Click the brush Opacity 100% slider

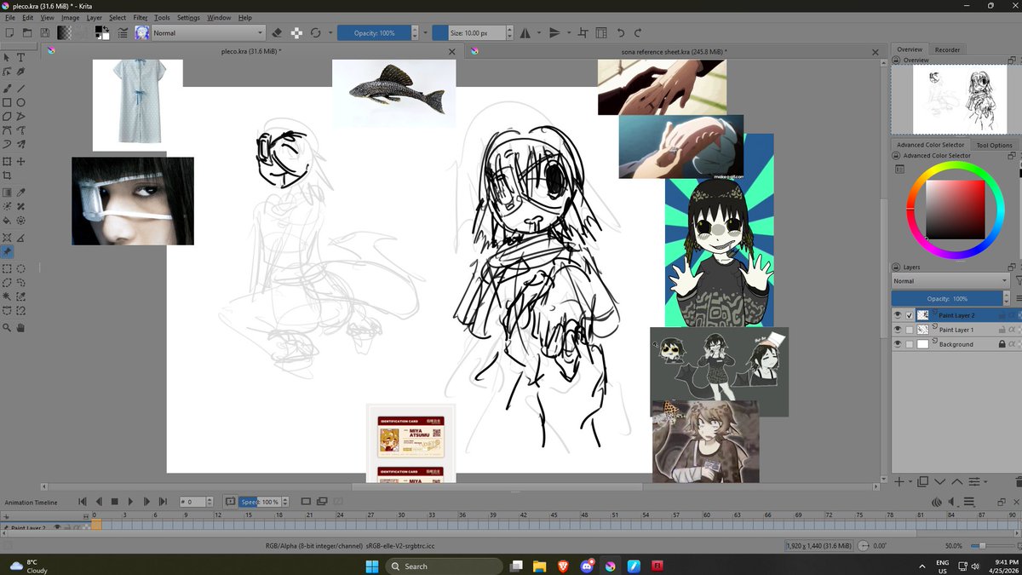point(373,33)
